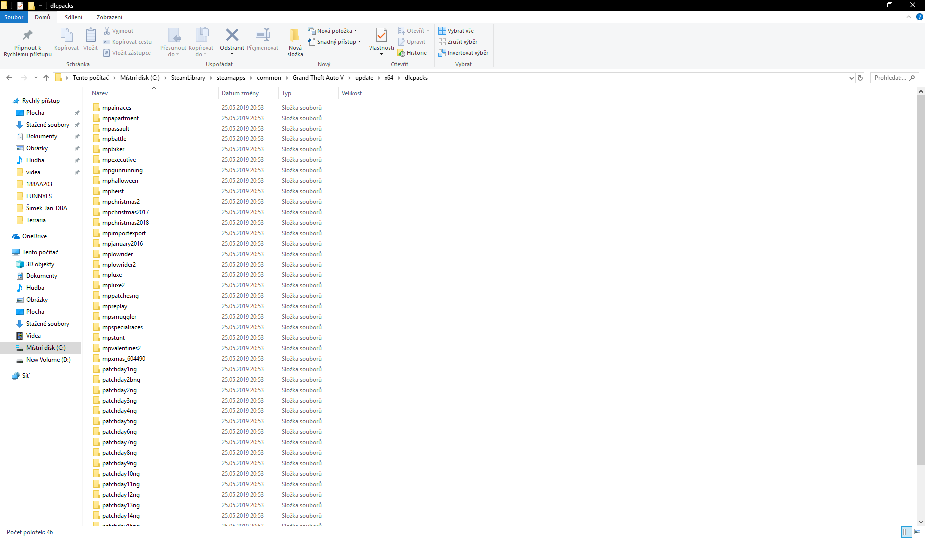Select the mpheist folder
The image size is (925, 538).
pyautogui.click(x=113, y=191)
